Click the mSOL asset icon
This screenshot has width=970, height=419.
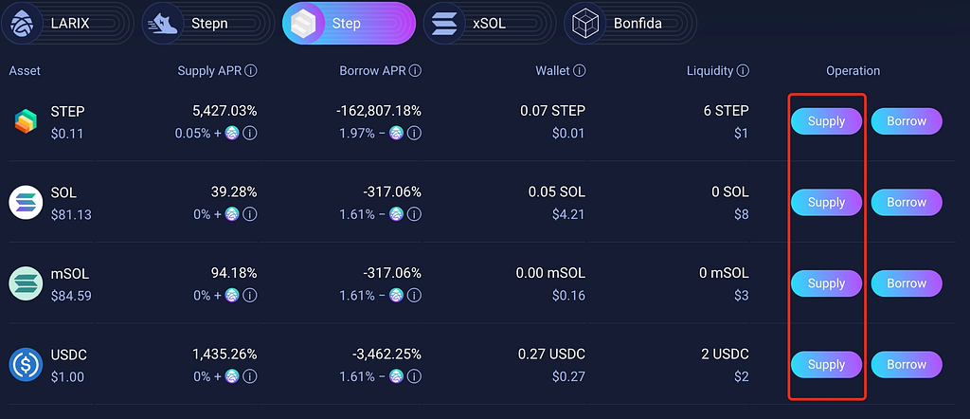click(x=26, y=283)
